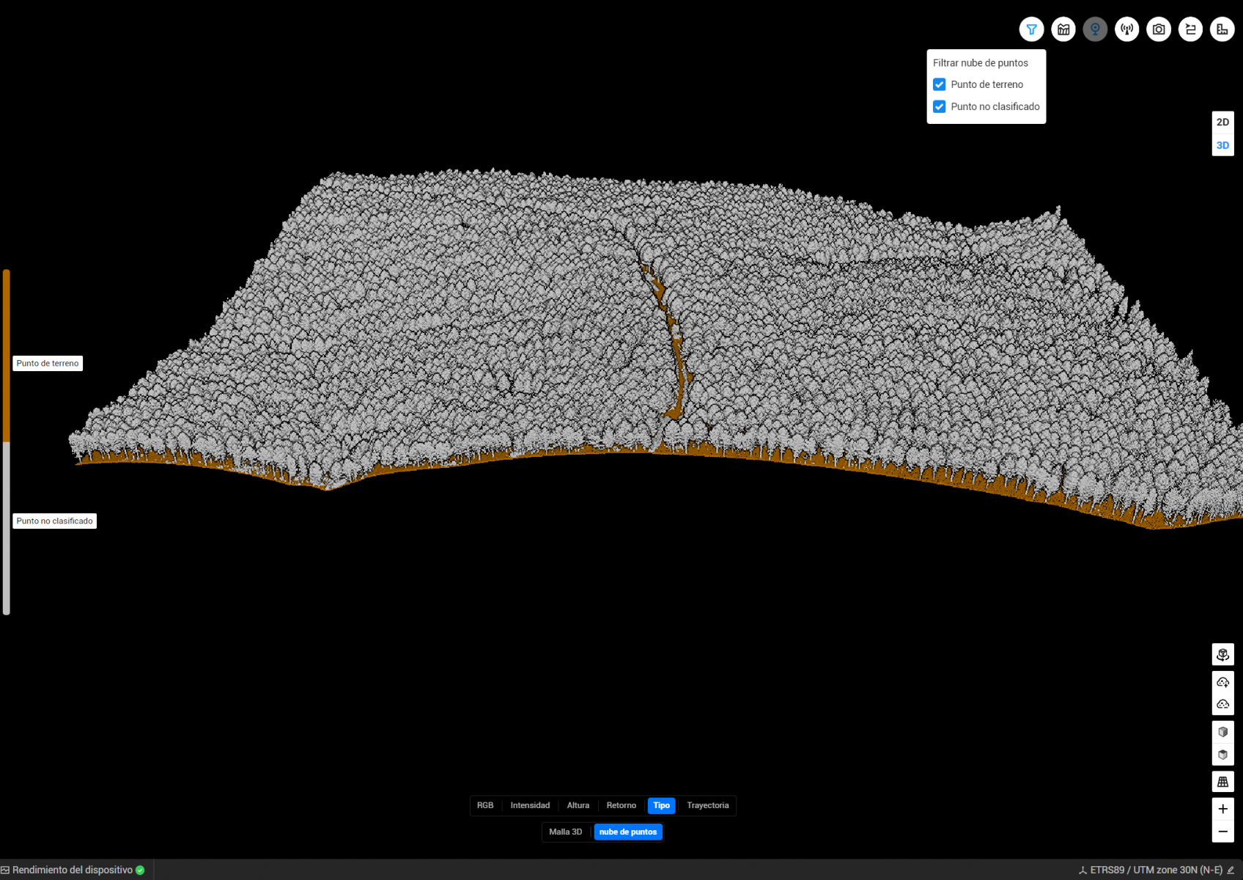Select the RGB display mode tab

(x=485, y=805)
